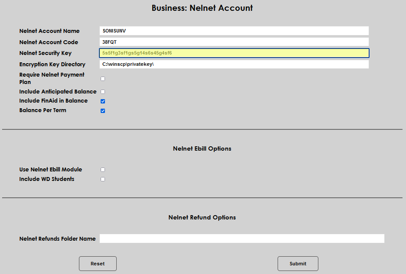406x274 pixels.
Task: Click the Business: Nelnet Account page title
Action: click(202, 8)
